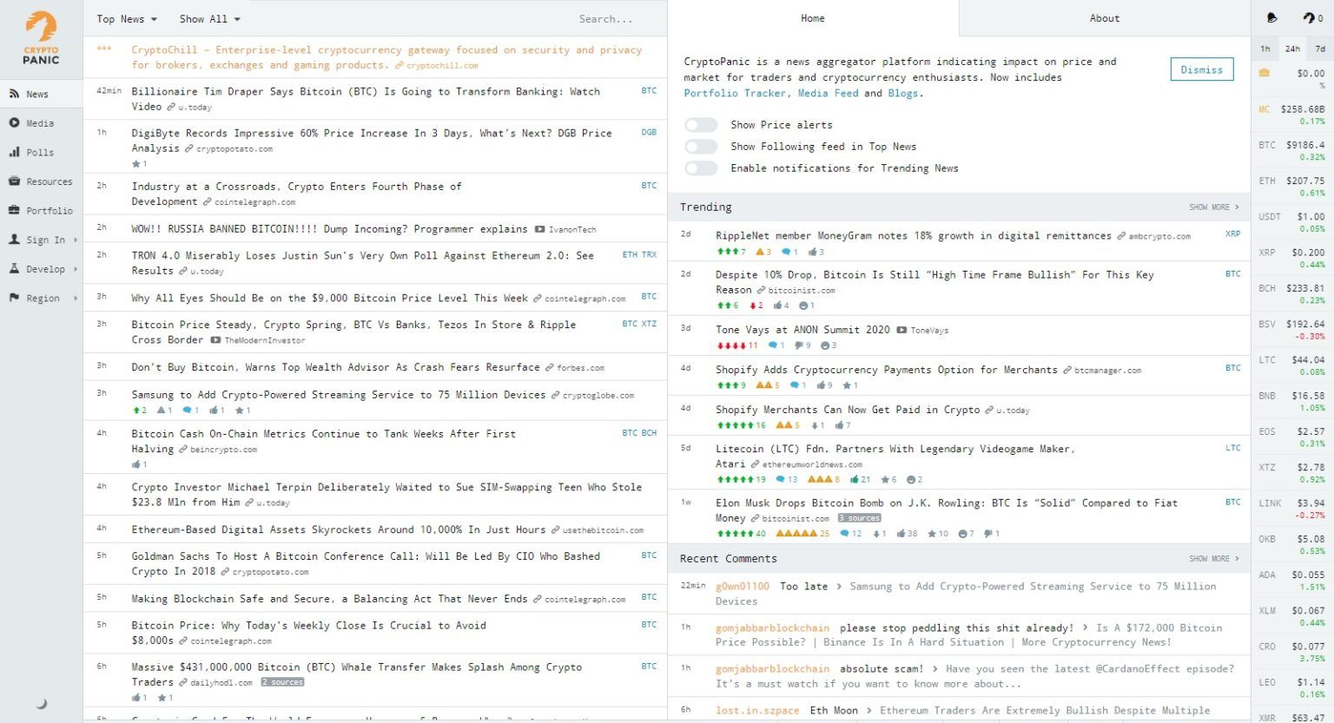
Task: Open the News feed icon in sidebar
Action: click(14, 94)
